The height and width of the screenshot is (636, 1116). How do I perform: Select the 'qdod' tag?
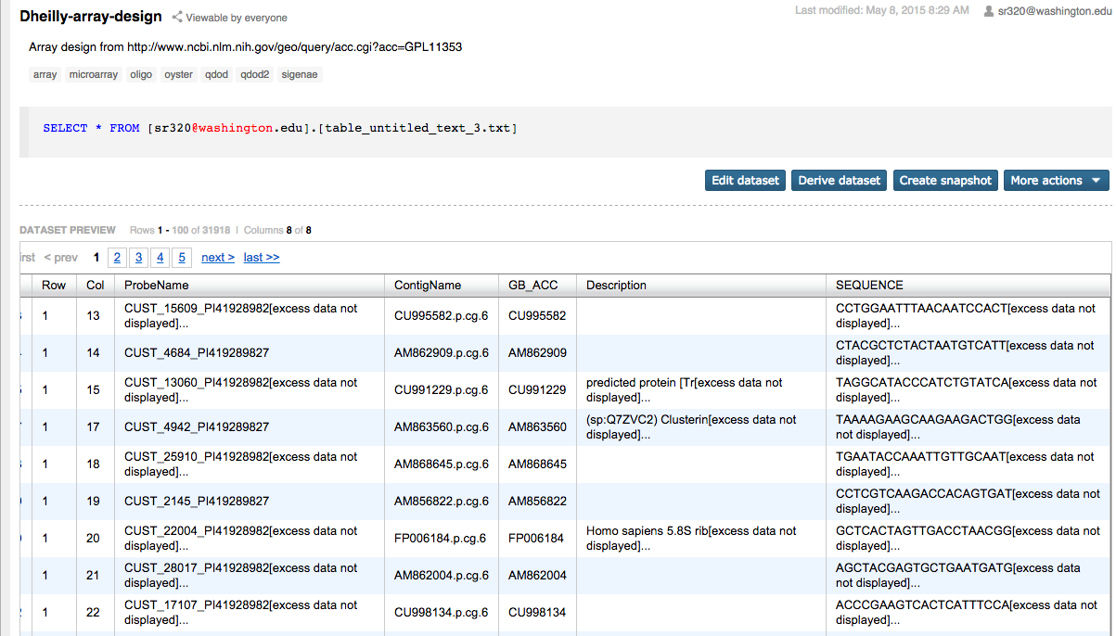click(x=216, y=75)
